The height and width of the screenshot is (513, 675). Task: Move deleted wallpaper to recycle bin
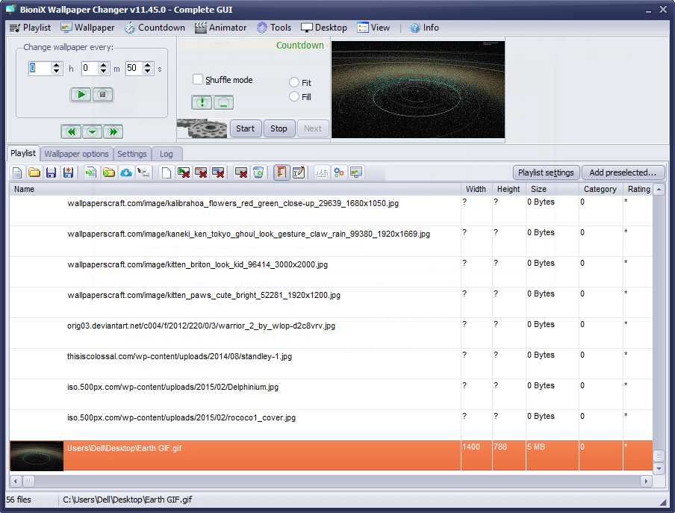[258, 172]
